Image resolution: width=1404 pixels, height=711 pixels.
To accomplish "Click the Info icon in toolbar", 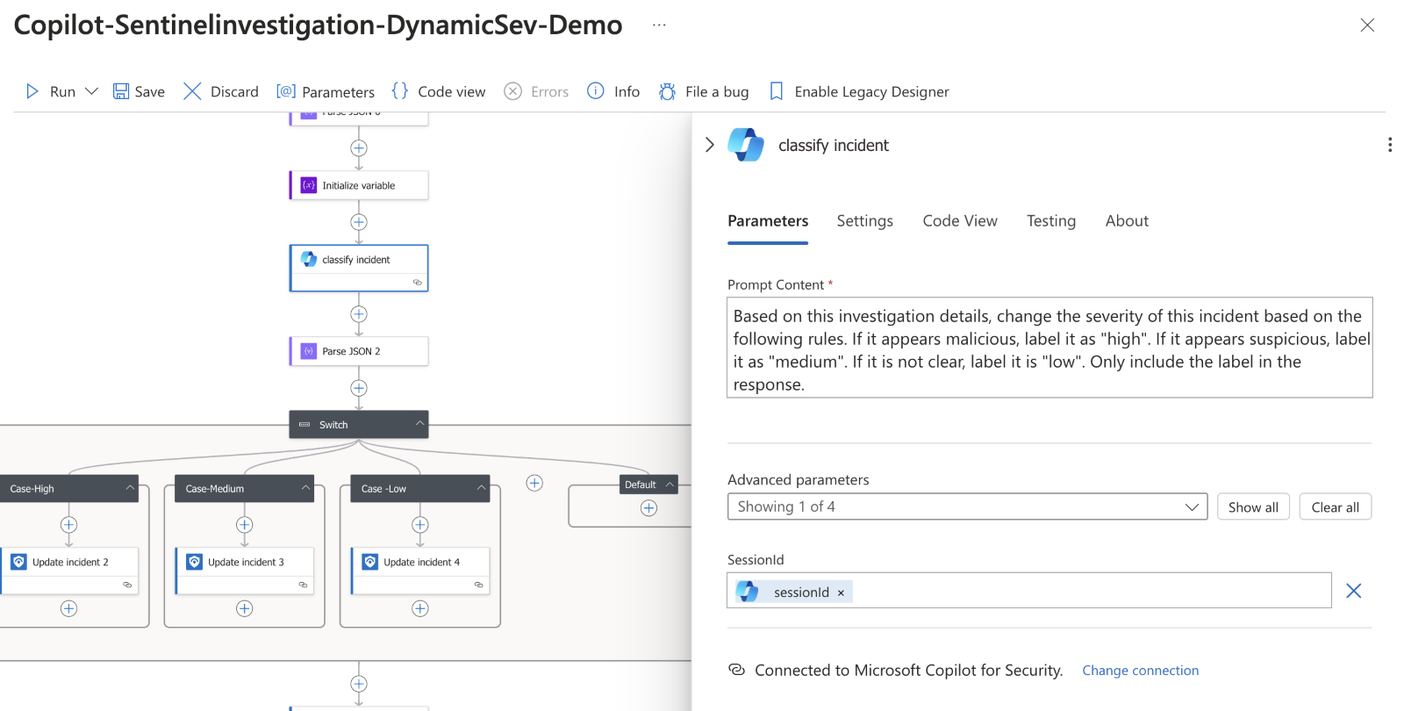I will click(x=596, y=91).
